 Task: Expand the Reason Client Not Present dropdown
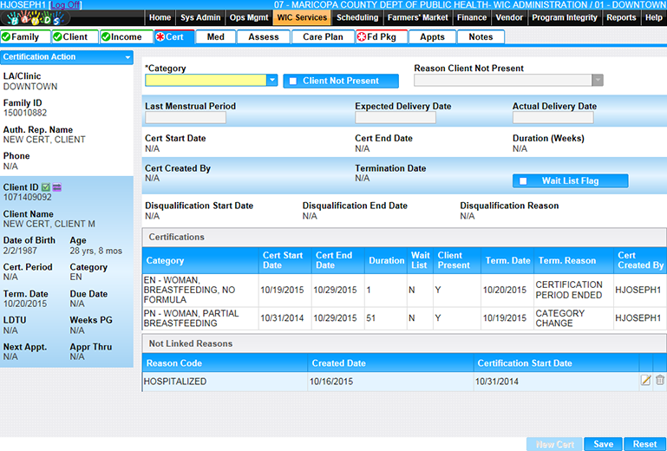pos(597,81)
